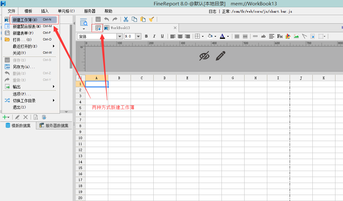This screenshot has width=343, height=201.
Task: Click the redo arrow in toolbar
Action: [115, 19]
